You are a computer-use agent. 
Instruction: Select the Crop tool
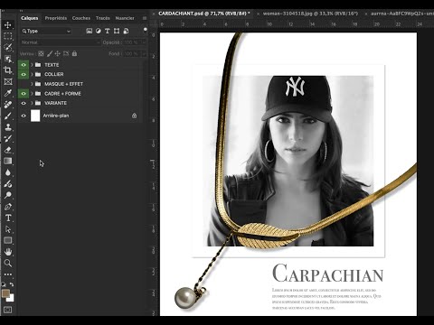pos(8,70)
